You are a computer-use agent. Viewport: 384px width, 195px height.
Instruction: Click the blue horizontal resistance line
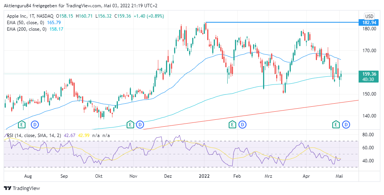(x=282, y=22)
